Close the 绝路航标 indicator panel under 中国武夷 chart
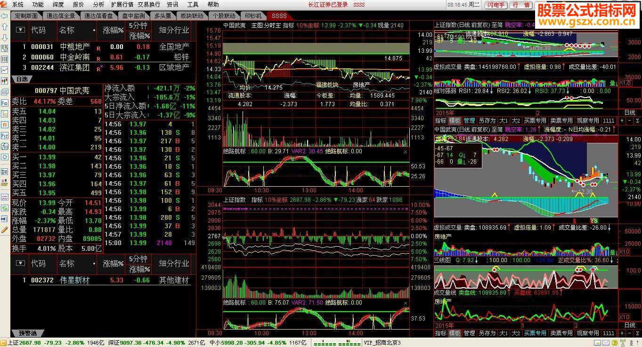The height and width of the screenshot is (347, 642). click(x=406, y=152)
